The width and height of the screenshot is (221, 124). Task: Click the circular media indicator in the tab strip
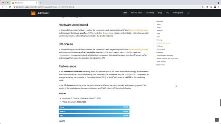click(218, 3)
